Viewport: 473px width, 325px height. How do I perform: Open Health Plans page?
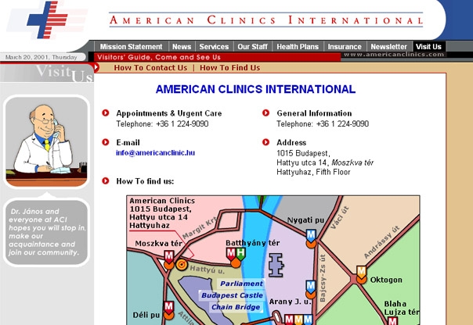click(298, 47)
